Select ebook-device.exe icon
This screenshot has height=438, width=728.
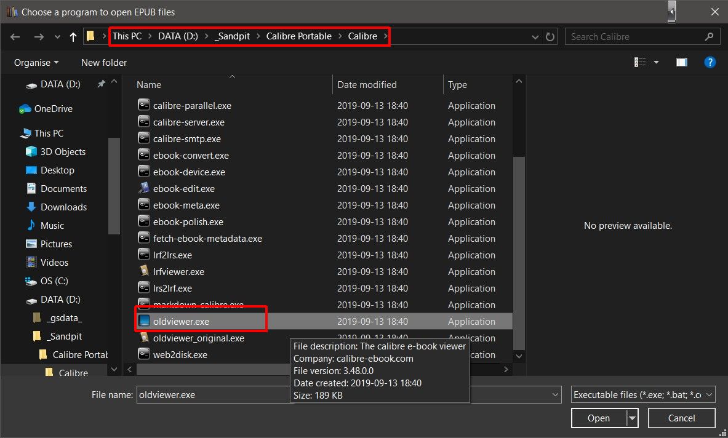pos(144,171)
